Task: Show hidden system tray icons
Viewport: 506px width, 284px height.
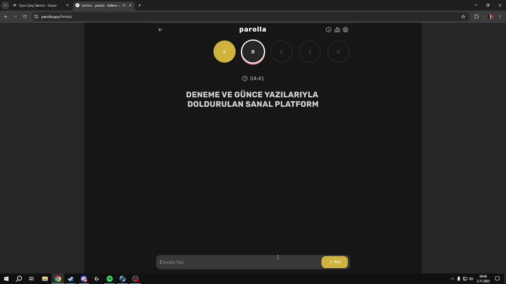Action: click(x=453, y=279)
